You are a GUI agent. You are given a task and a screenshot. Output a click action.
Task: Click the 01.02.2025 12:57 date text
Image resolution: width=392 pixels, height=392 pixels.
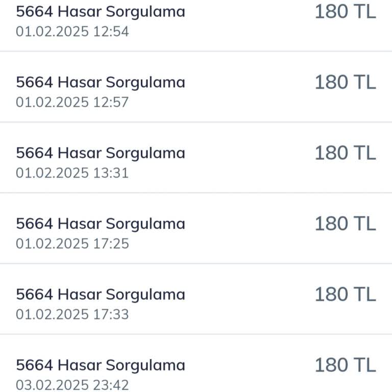(x=72, y=103)
